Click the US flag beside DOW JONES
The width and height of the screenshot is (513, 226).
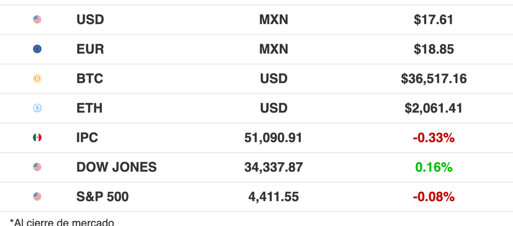tap(37, 167)
